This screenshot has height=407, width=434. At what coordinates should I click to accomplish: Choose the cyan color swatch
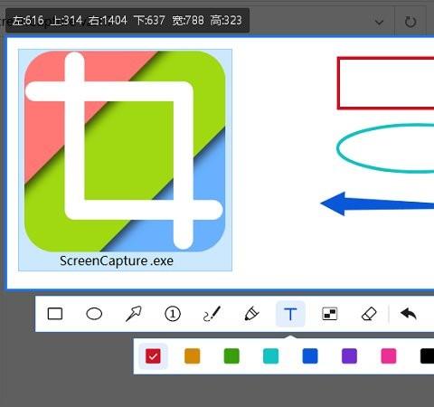tap(270, 356)
